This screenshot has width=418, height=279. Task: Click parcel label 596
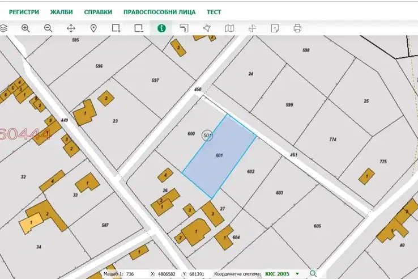[99, 66]
